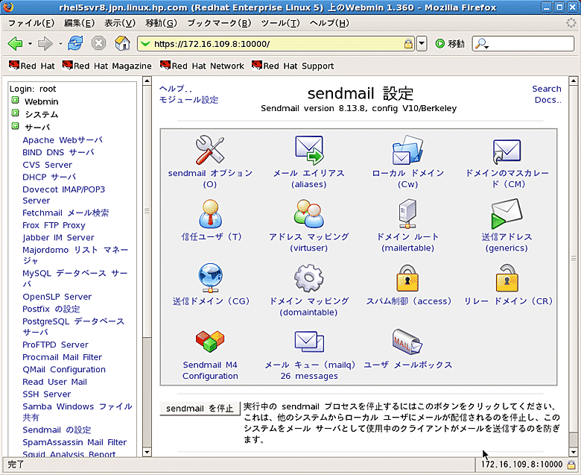Open the domain mapping (domaintable) gear icon
The width and height of the screenshot is (581, 475).
(x=308, y=277)
